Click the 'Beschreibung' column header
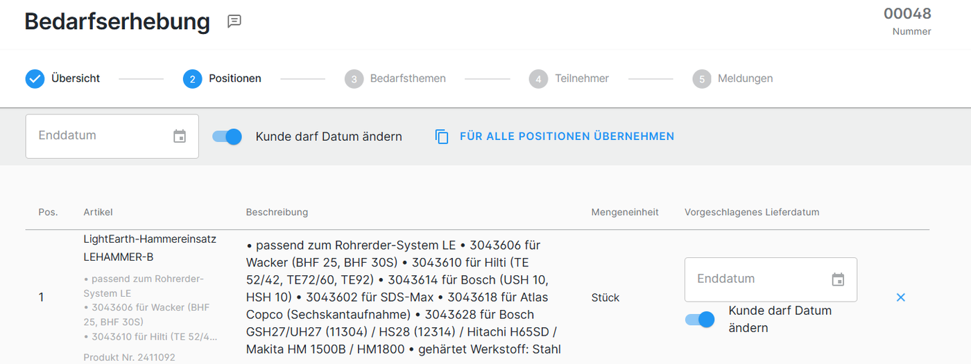Screen dimensions: 971x364 point(277,212)
